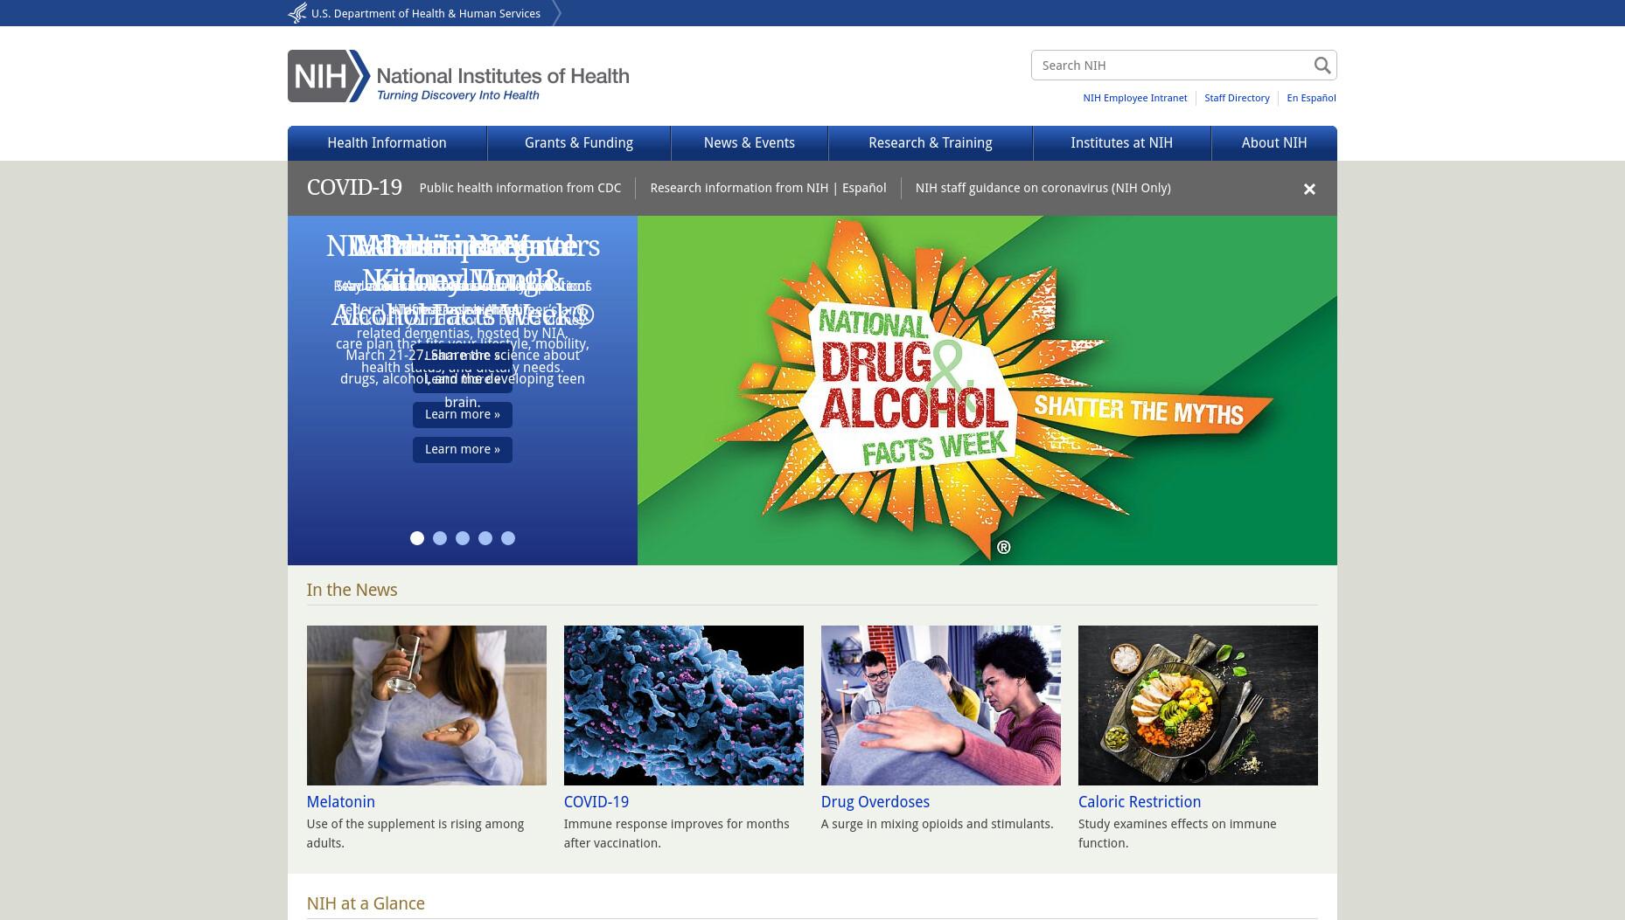Click 'Use of the supplement is rising' text
The width and height of the screenshot is (1625, 920).
coord(415,834)
